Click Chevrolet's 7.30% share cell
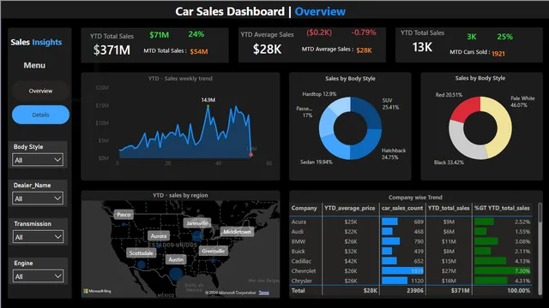The height and width of the screenshot is (308, 549). tap(502, 270)
